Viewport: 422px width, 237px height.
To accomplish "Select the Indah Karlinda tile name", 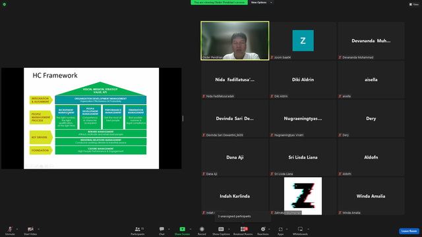I will [x=235, y=196].
